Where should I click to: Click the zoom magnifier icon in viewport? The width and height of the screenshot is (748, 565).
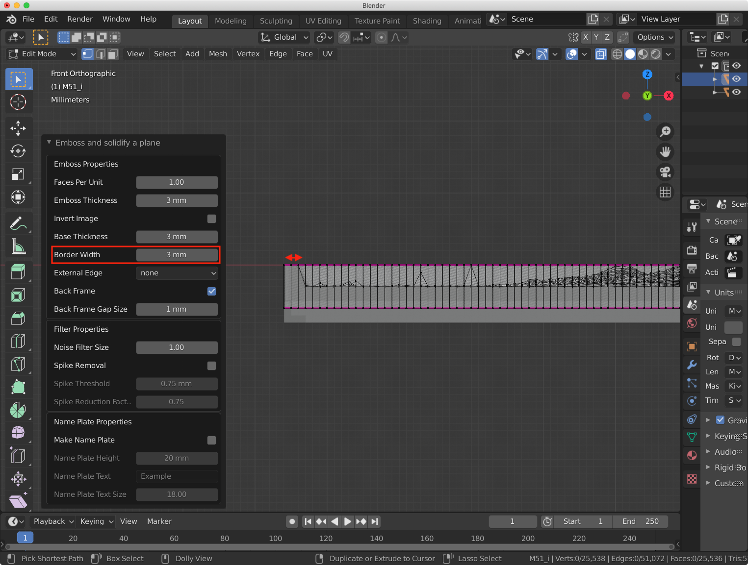pos(665,132)
